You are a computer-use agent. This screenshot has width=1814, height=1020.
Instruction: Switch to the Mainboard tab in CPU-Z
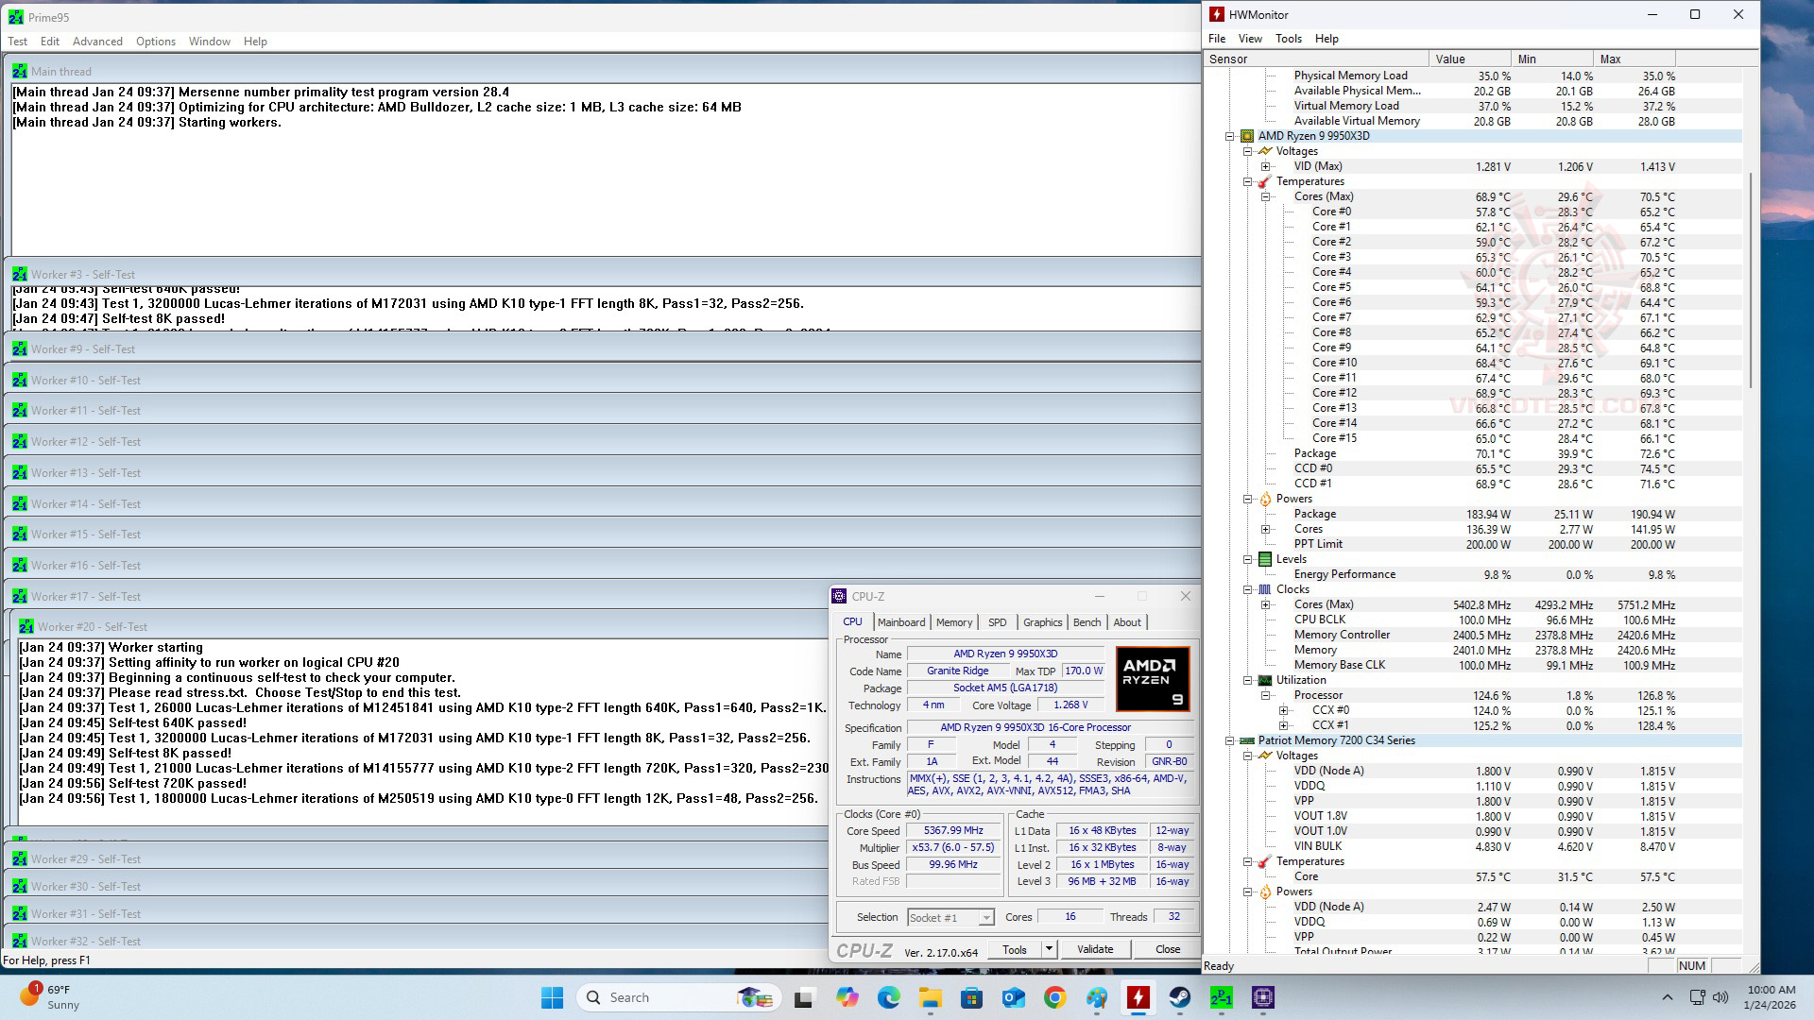coord(900,622)
